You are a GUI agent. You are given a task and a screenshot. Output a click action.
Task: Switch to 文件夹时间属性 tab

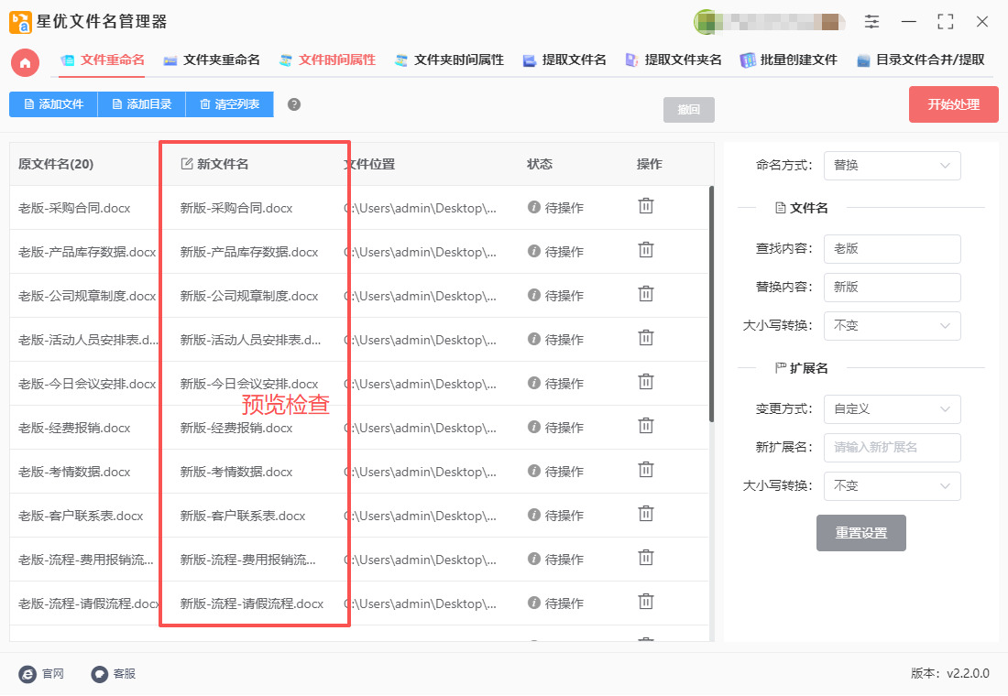pos(449,60)
